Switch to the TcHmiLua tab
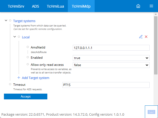Screen dimensions: 158x118 pyautogui.click(x=55, y=6)
